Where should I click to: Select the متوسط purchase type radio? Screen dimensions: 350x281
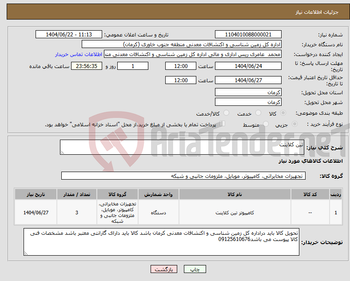(266, 124)
